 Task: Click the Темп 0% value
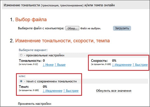45,86
